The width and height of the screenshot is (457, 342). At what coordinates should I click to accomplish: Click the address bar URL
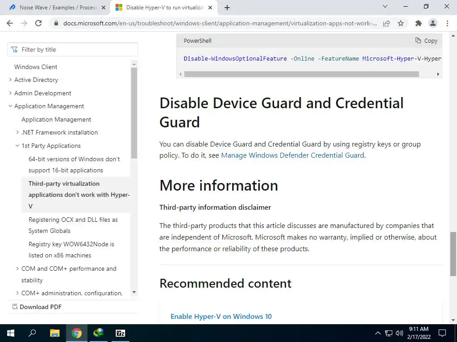[x=220, y=23]
